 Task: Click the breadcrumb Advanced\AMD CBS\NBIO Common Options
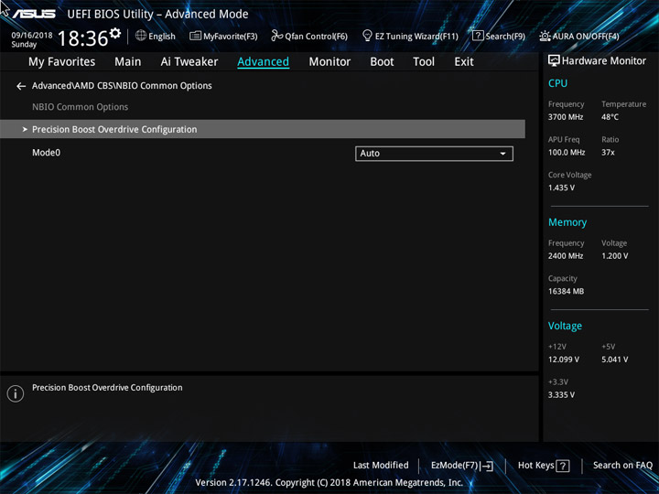click(122, 86)
